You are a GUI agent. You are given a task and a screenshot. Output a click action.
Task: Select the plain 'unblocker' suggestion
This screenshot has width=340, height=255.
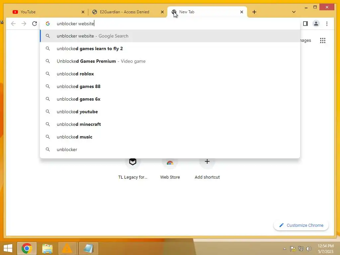170,149
